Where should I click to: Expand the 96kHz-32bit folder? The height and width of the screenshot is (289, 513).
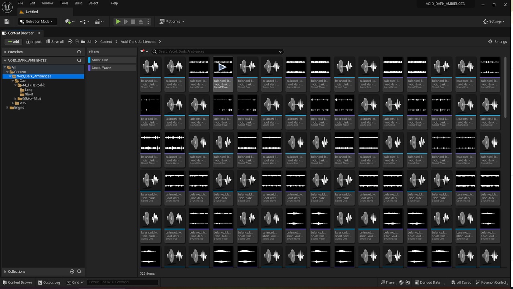(x=16, y=99)
